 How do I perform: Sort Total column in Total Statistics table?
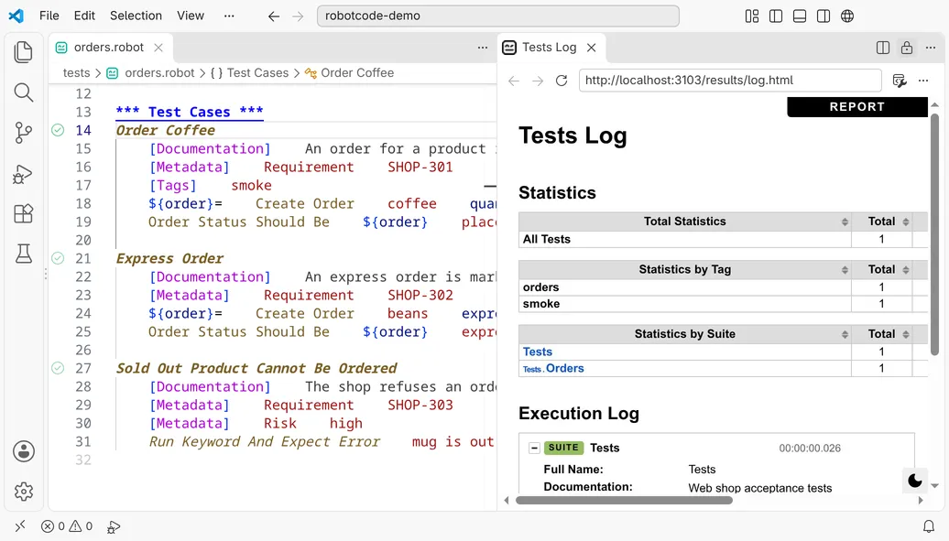click(x=882, y=222)
